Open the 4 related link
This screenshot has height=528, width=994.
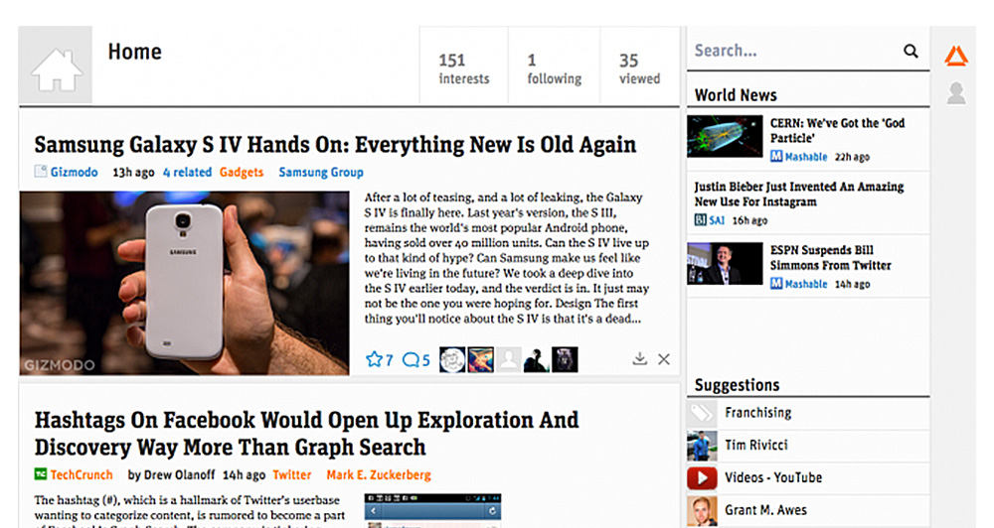tap(187, 173)
